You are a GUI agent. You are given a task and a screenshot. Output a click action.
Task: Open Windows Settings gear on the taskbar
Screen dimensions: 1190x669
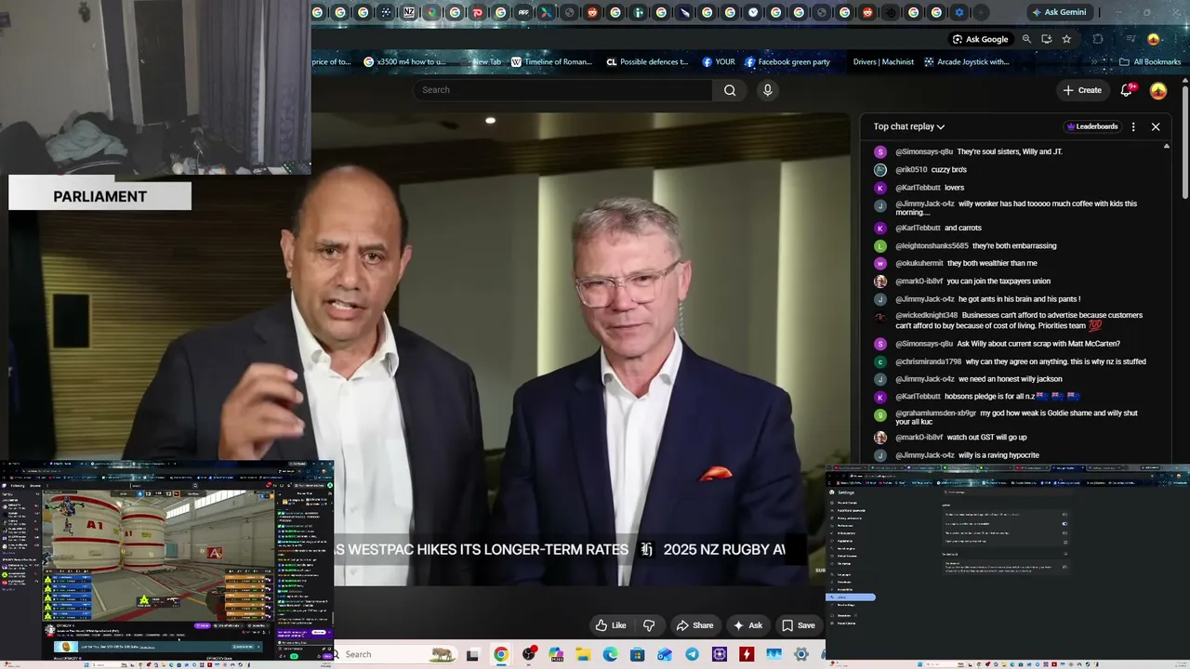801,655
